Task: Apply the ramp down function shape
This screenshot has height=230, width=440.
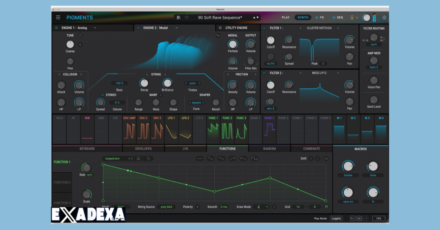Action: [243, 159]
